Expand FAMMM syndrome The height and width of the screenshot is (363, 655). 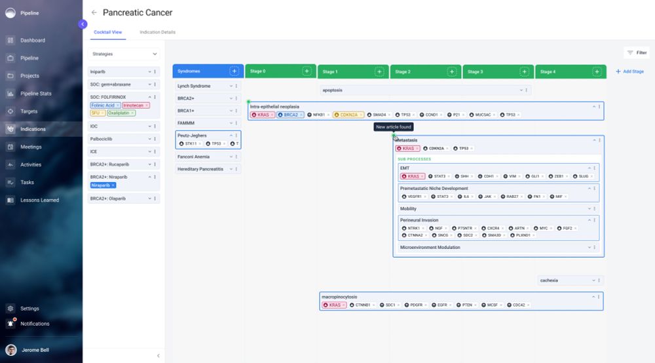click(x=231, y=123)
